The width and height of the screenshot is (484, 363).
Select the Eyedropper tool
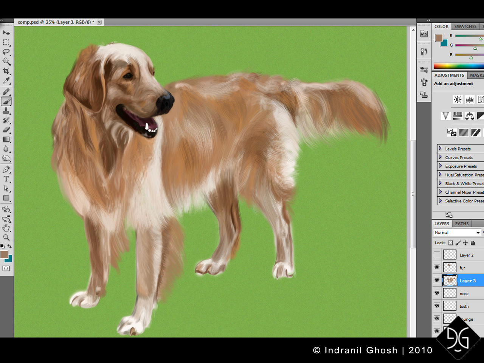tap(6, 81)
